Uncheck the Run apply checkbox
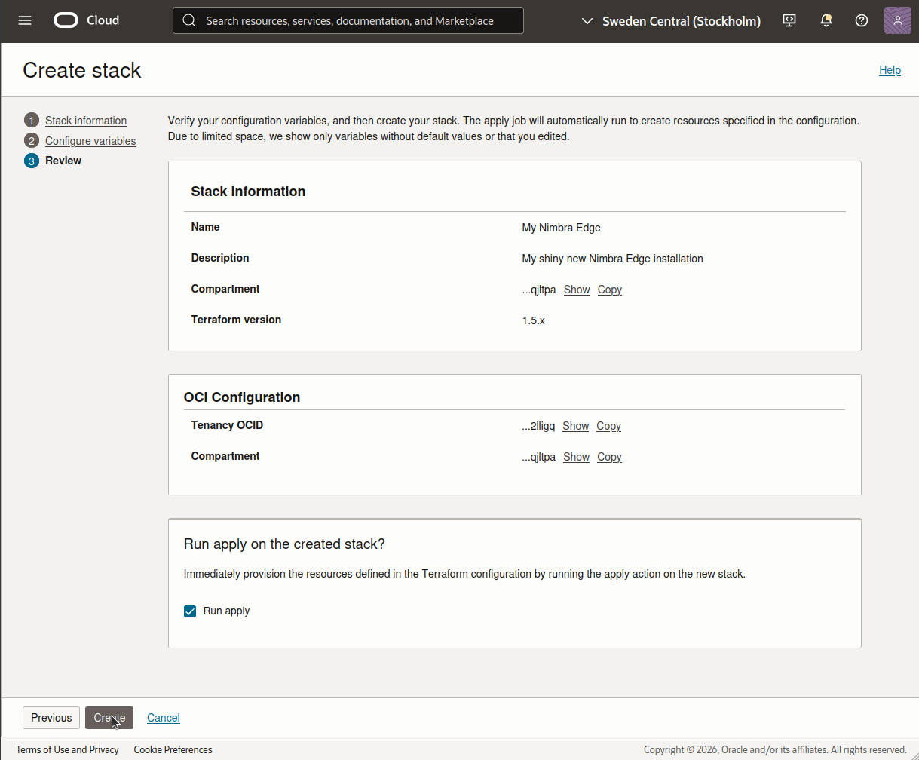The height and width of the screenshot is (760, 919). [x=190, y=611]
